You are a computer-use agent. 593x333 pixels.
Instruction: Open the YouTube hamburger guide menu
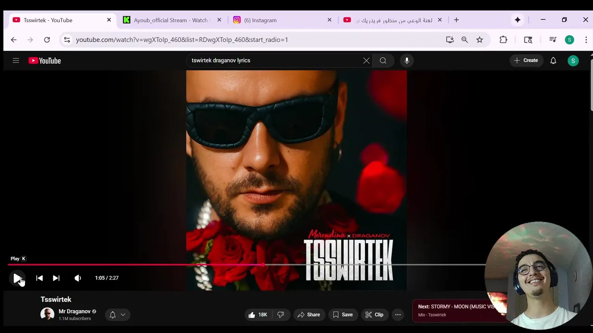(16, 61)
